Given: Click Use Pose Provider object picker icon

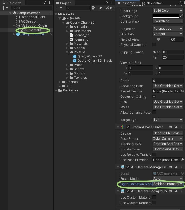Looking at the screenshot, I should pyautogui.click(x=182, y=160).
